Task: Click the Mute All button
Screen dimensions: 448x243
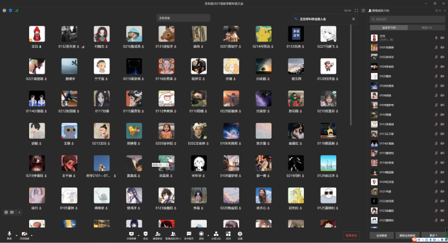Action: tap(381, 235)
